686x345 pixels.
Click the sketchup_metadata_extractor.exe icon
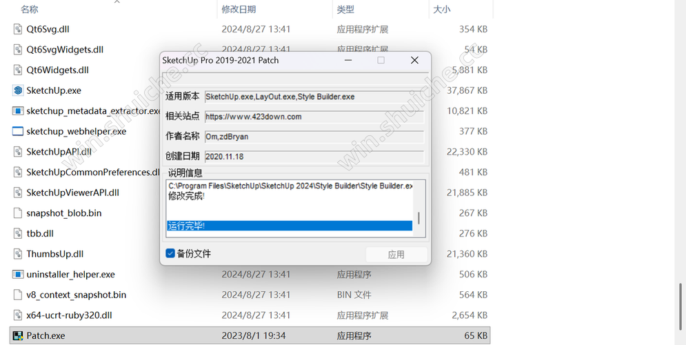(18, 111)
